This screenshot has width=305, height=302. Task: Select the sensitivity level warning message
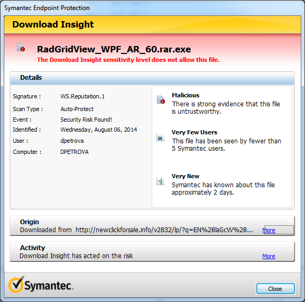[x=128, y=60]
